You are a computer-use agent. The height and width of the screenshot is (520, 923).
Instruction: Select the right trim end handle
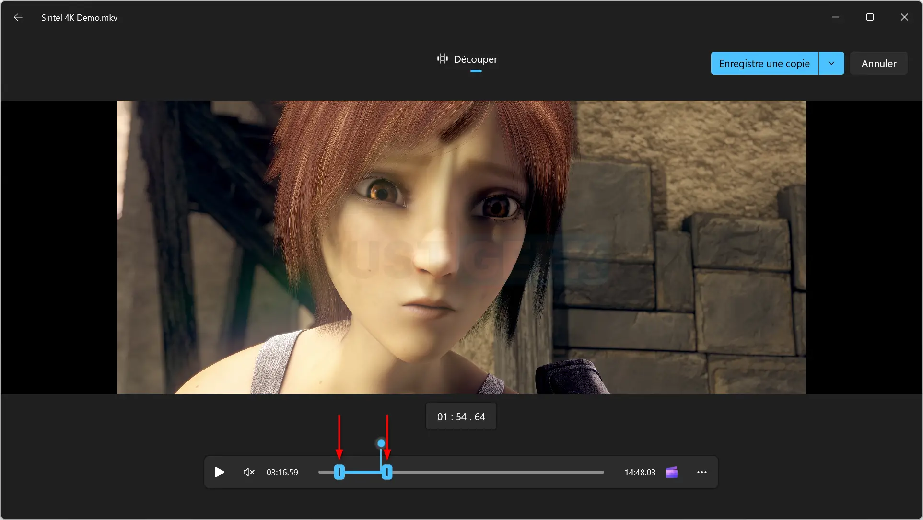(x=387, y=472)
